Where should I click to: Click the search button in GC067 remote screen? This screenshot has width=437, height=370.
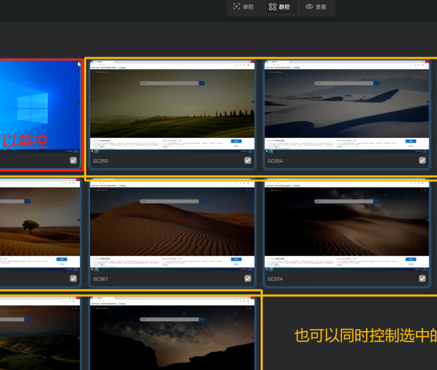[202, 201]
